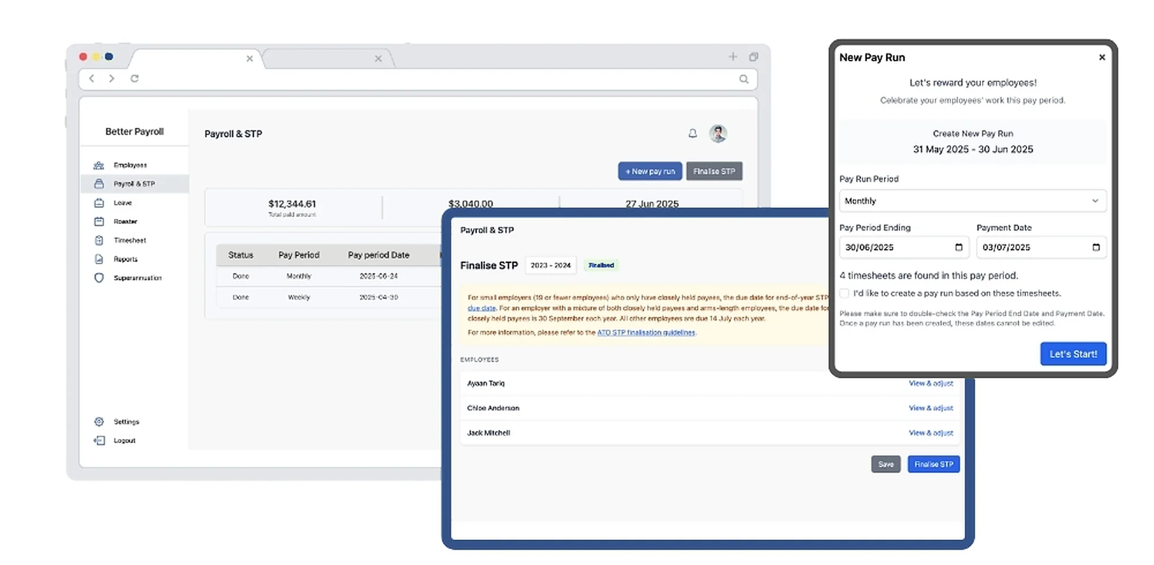Open the due date link

point(481,308)
